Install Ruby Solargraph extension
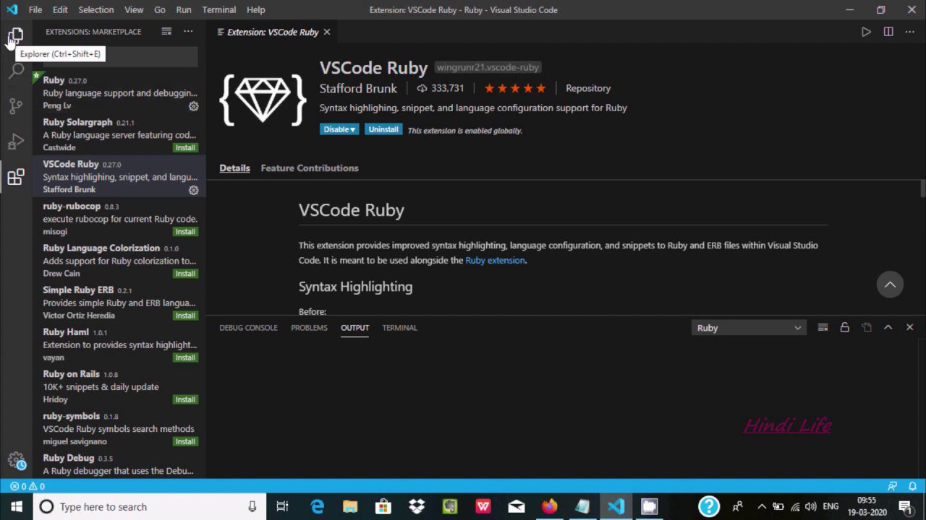Viewport: 926px width, 520px height. (185, 147)
